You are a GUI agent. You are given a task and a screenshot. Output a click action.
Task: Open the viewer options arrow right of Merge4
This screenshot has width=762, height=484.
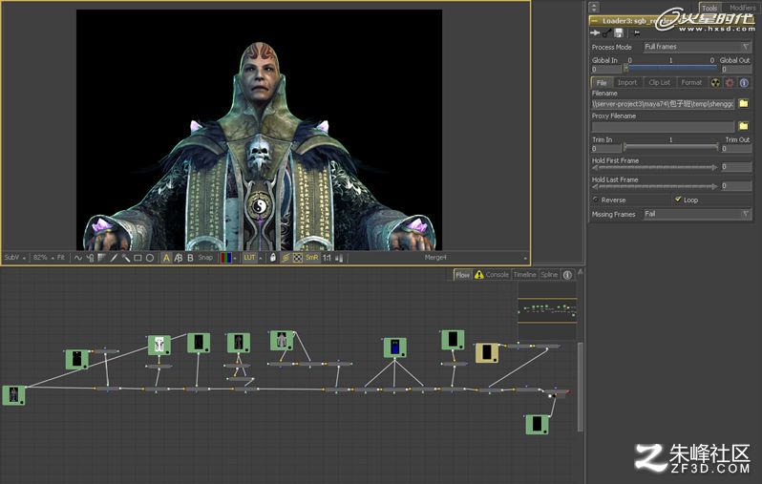525,258
